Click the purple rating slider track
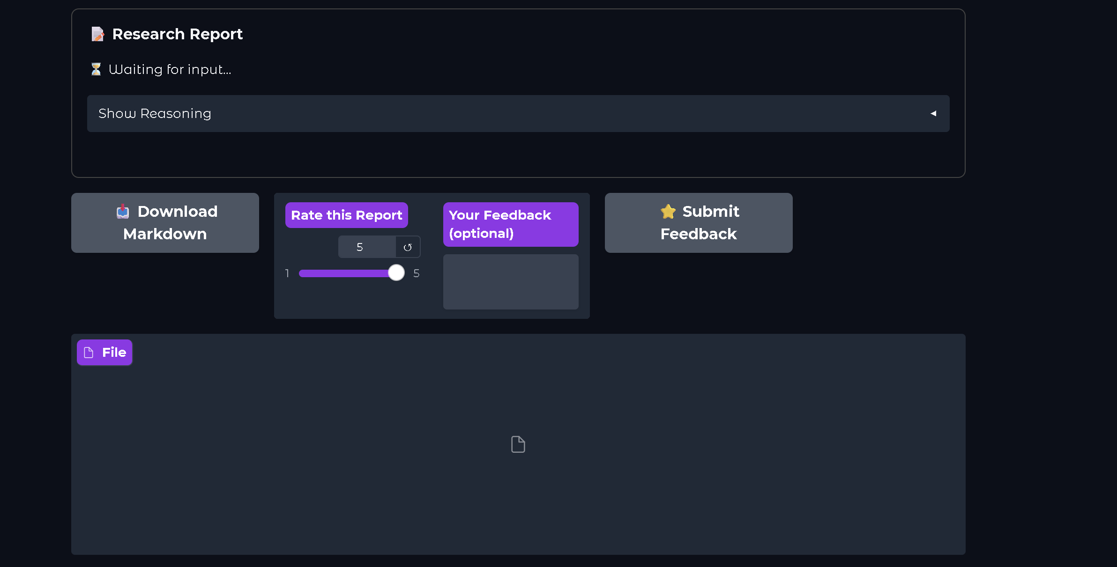 pyautogui.click(x=344, y=273)
